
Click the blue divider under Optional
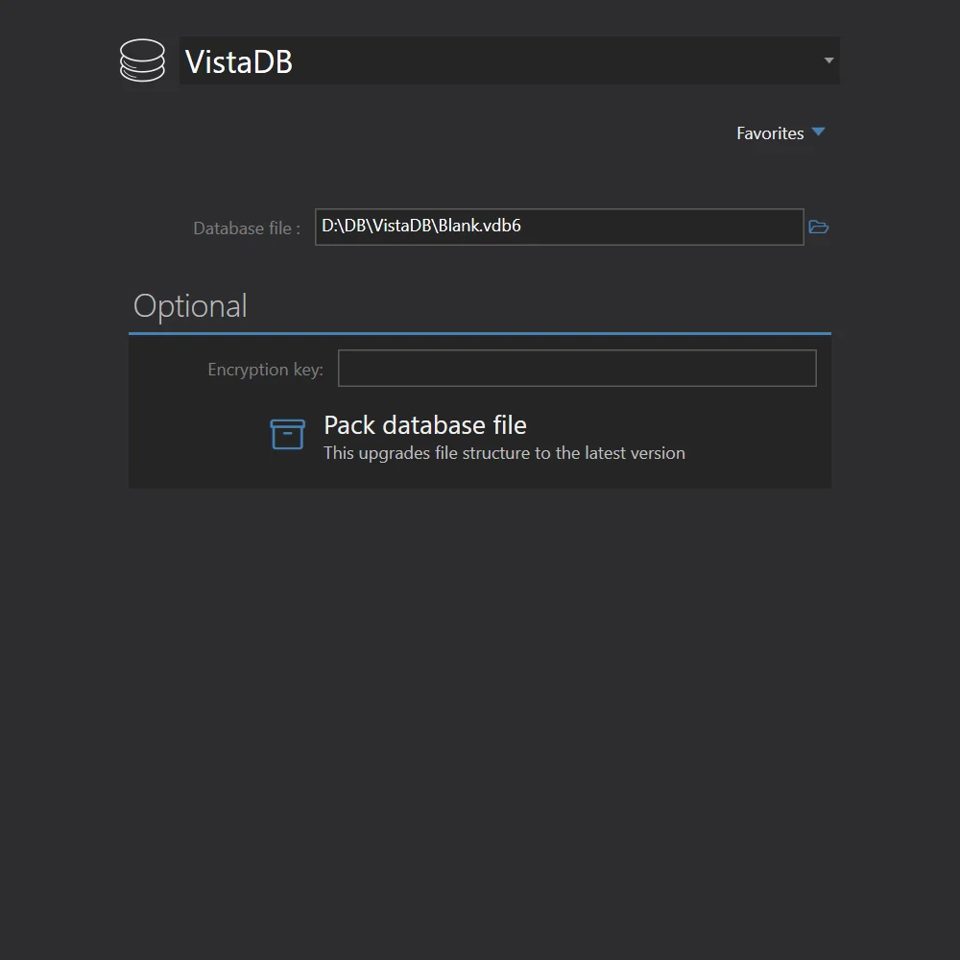click(x=479, y=332)
